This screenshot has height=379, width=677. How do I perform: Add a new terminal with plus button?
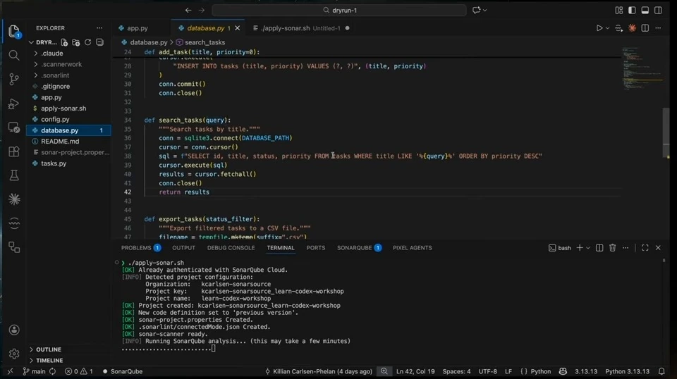580,248
